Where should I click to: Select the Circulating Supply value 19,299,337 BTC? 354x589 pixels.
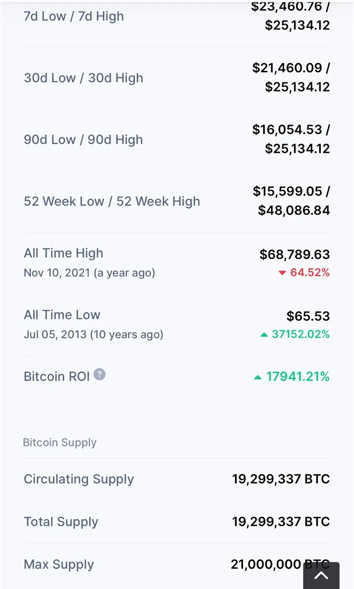click(281, 479)
